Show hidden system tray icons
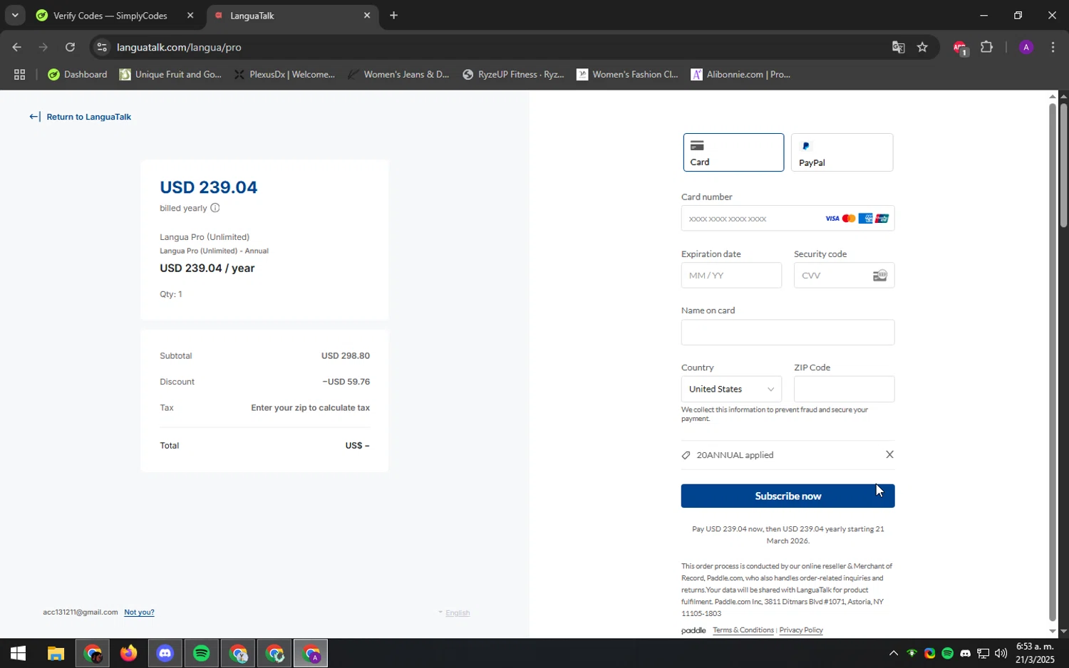Viewport: 1069px width, 668px height. click(894, 654)
